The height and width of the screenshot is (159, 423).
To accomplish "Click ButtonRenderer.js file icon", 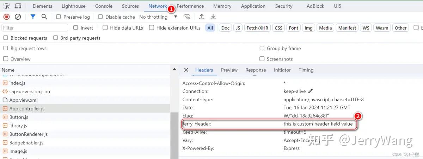I will pos(5,134).
